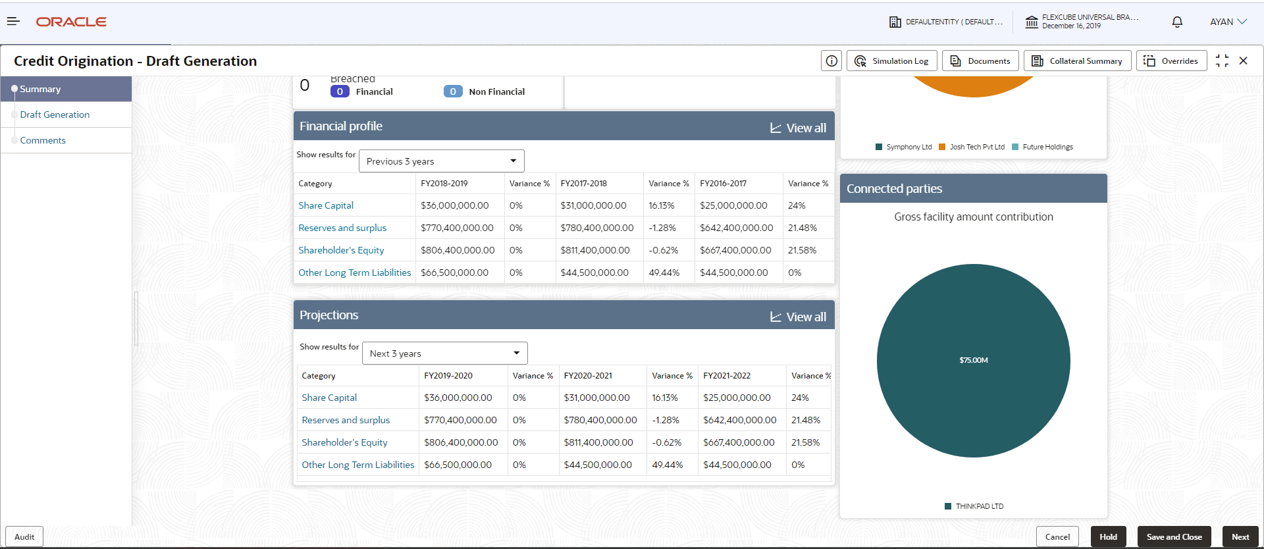This screenshot has width=1264, height=549.
Task: Toggle THINKPAD LTD legend swatch
Action: tap(948, 506)
